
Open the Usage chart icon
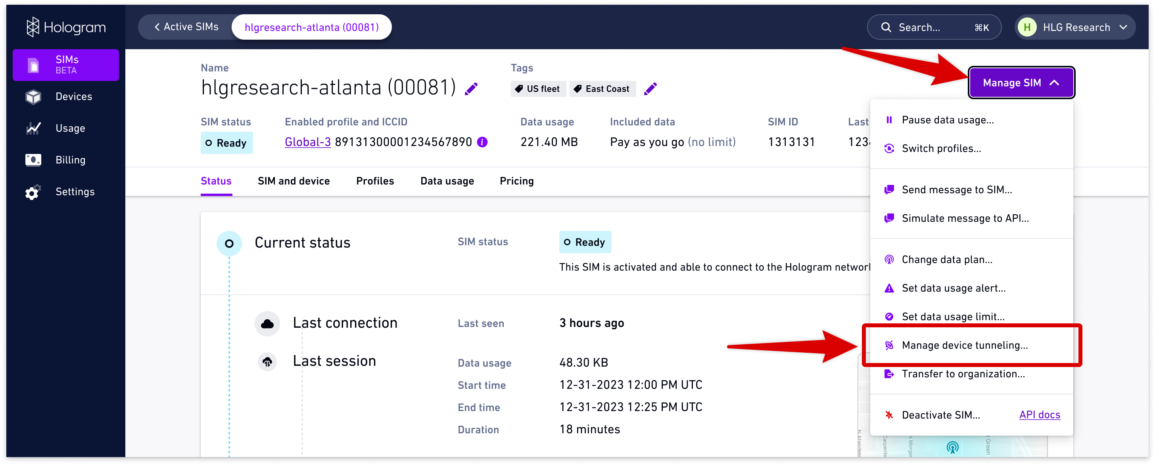coord(33,128)
